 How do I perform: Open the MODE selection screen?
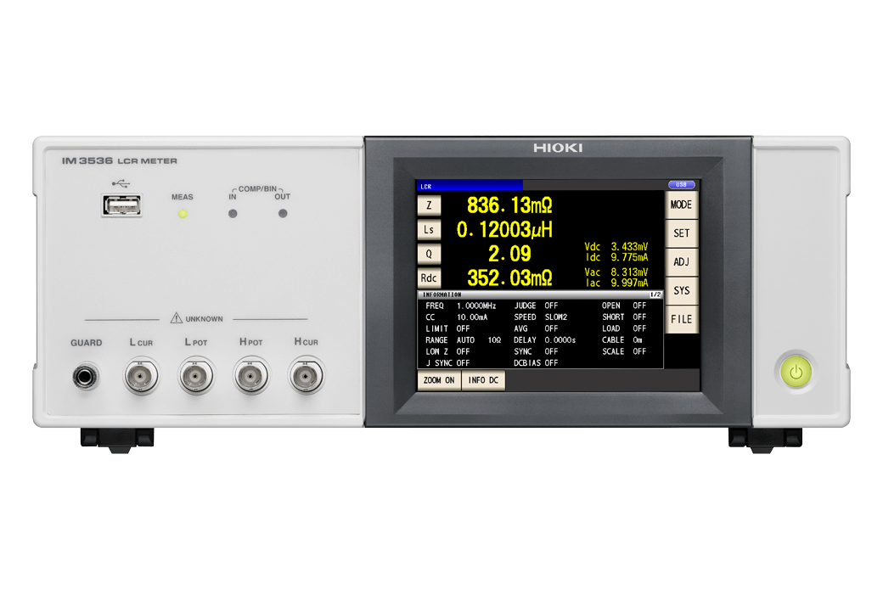coord(683,204)
